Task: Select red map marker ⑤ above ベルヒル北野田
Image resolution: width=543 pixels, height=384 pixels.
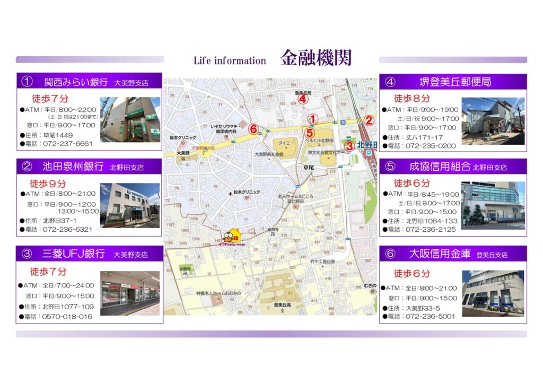Action: (310, 132)
